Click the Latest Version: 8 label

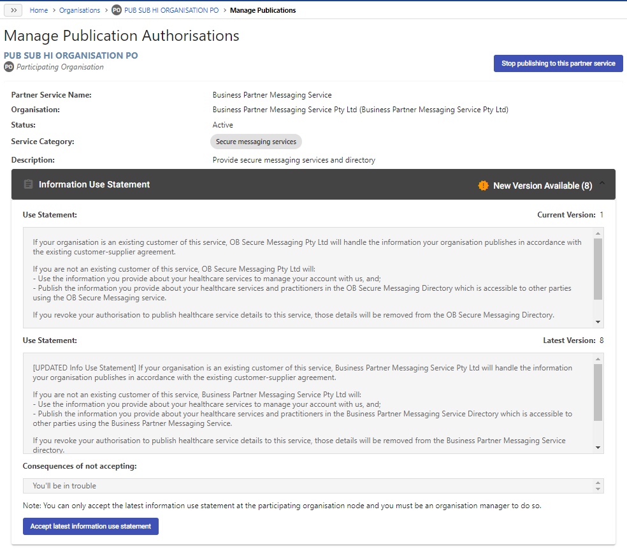click(573, 340)
